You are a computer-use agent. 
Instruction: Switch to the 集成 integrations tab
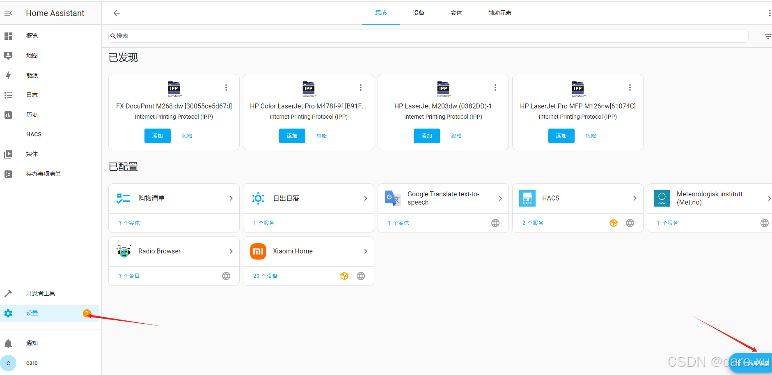381,13
